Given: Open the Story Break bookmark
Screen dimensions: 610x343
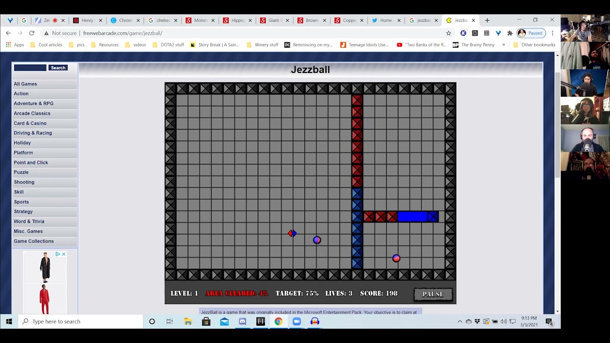Looking at the screenshot, I should pyautogui.click(x=214, y=45).
